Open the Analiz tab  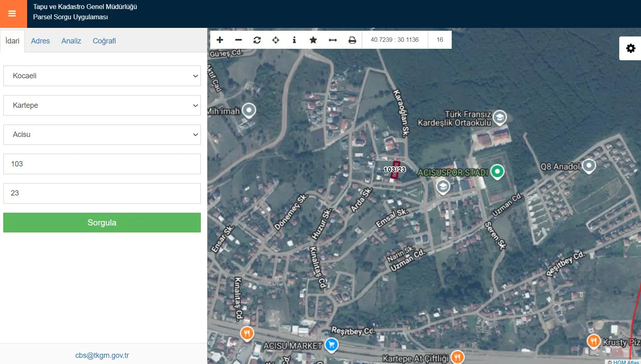(x=71, y=41)
